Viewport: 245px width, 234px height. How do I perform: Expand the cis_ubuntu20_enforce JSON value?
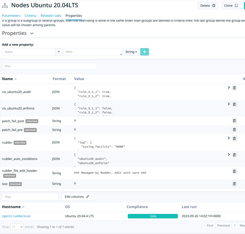(229, 104)
